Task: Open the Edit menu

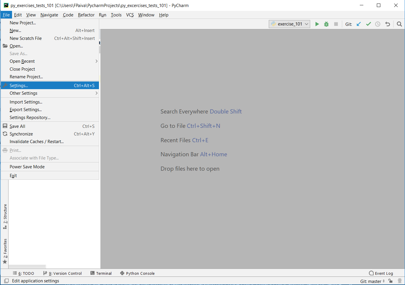Action: pos(18,15)
